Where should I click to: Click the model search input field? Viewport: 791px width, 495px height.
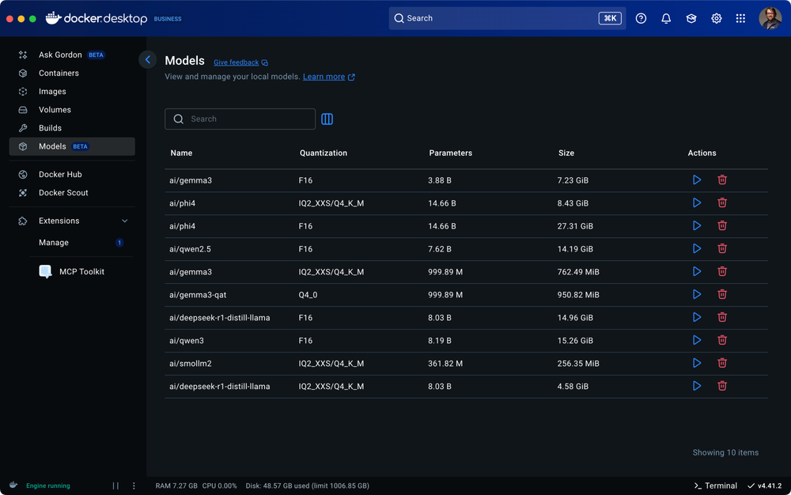tap(240, 119)
